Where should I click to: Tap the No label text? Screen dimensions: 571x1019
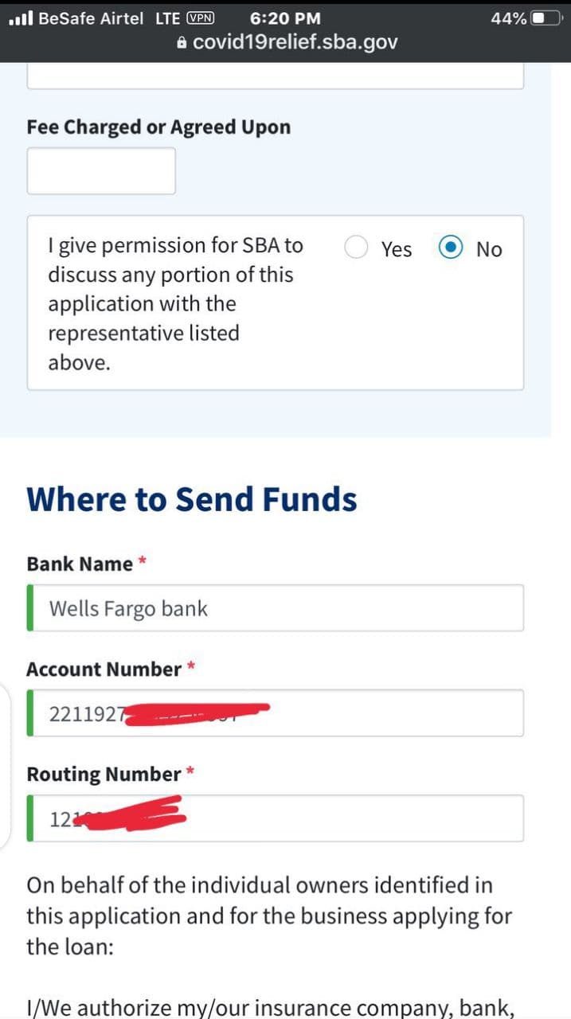[x=489, y=249]
